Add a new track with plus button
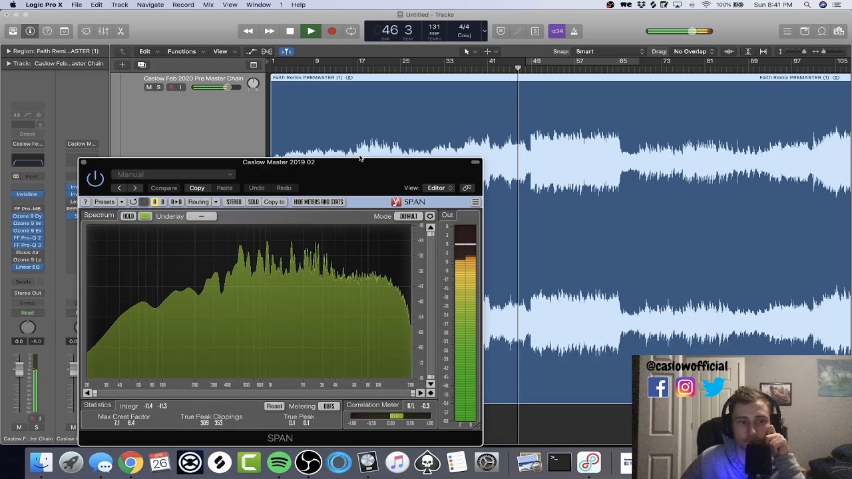This screenshot has width=852, height=479. coord(122,65)
